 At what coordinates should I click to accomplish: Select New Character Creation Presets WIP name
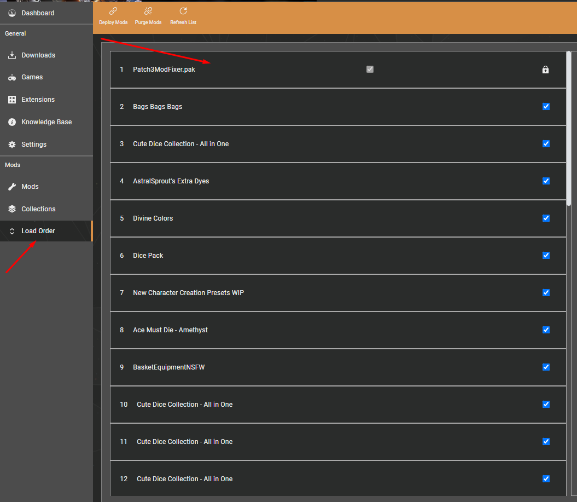[188, 292]
